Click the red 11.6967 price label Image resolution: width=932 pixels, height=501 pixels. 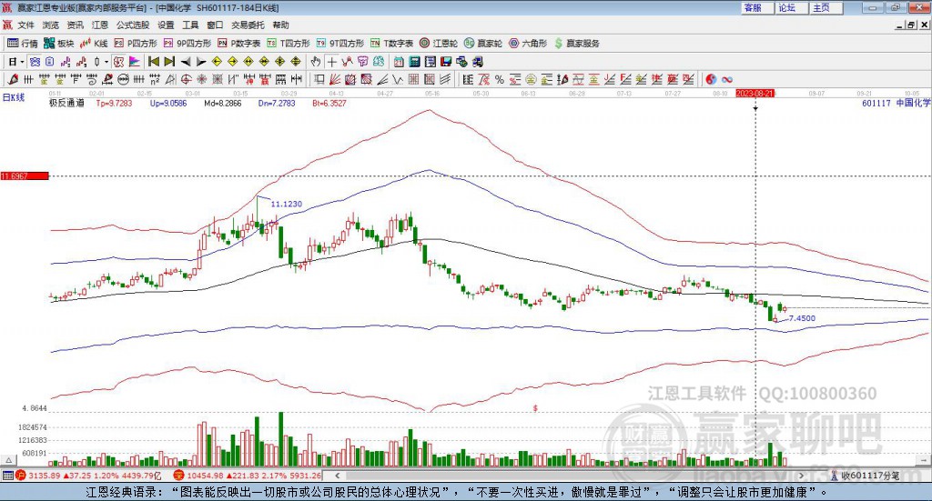[x=23, y=175]
